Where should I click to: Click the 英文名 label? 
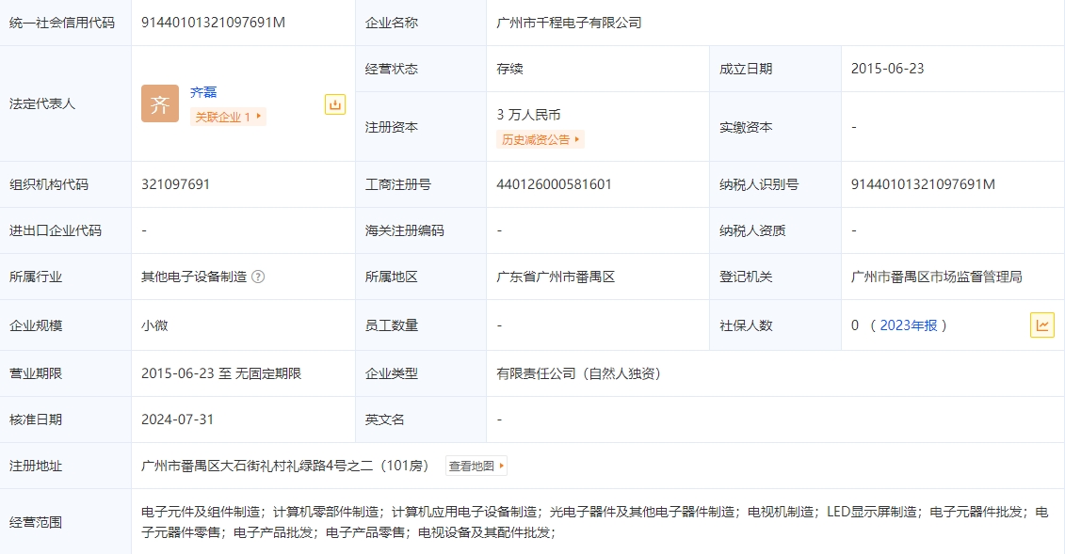tap(384, 419)
